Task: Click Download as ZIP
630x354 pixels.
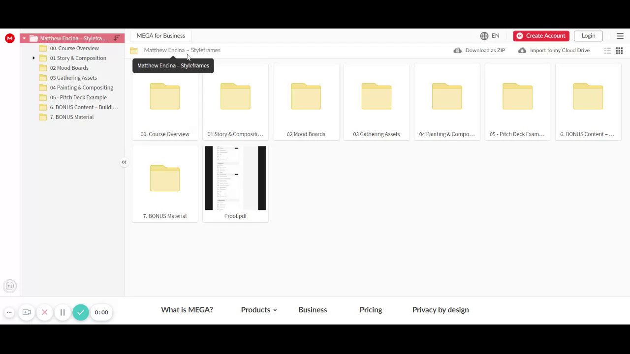Action: click(479, 50)
